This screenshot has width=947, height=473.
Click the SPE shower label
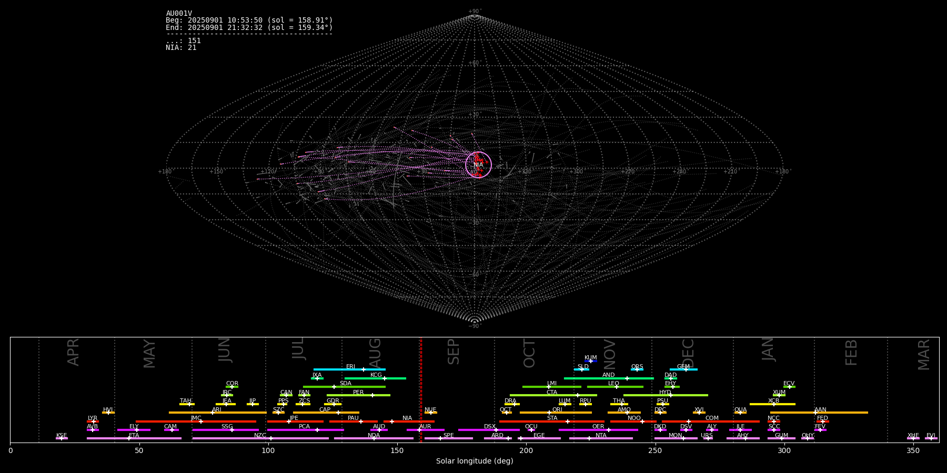click(449, 435)
